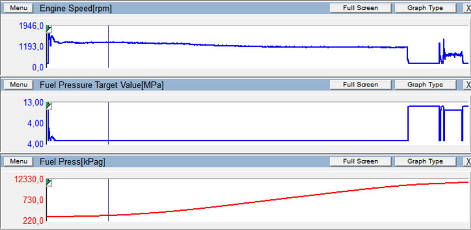Close the Fuel Press graph panel

[x=468, y=161]
